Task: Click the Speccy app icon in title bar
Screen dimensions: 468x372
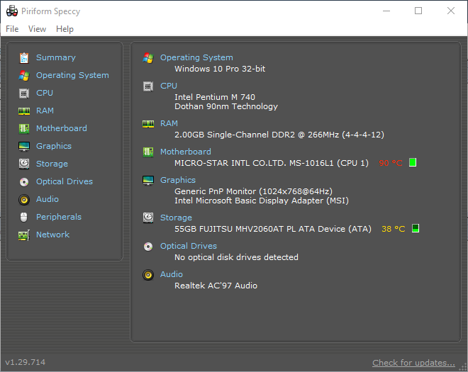Action: (12, 11)
